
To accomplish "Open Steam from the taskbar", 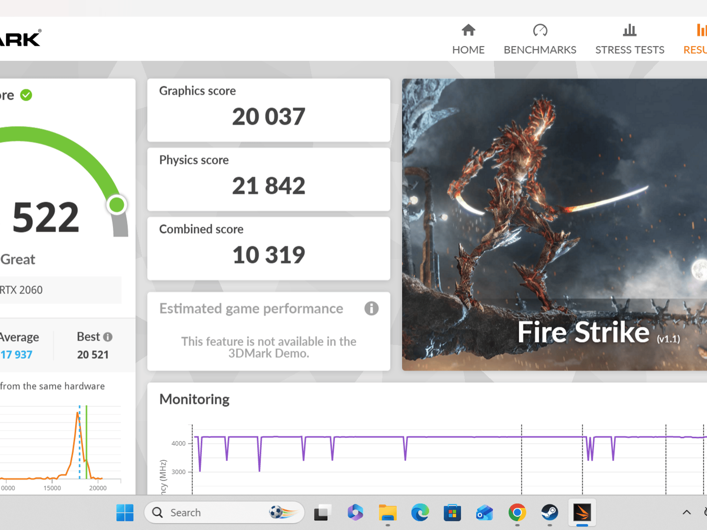I will pos(549,512).
